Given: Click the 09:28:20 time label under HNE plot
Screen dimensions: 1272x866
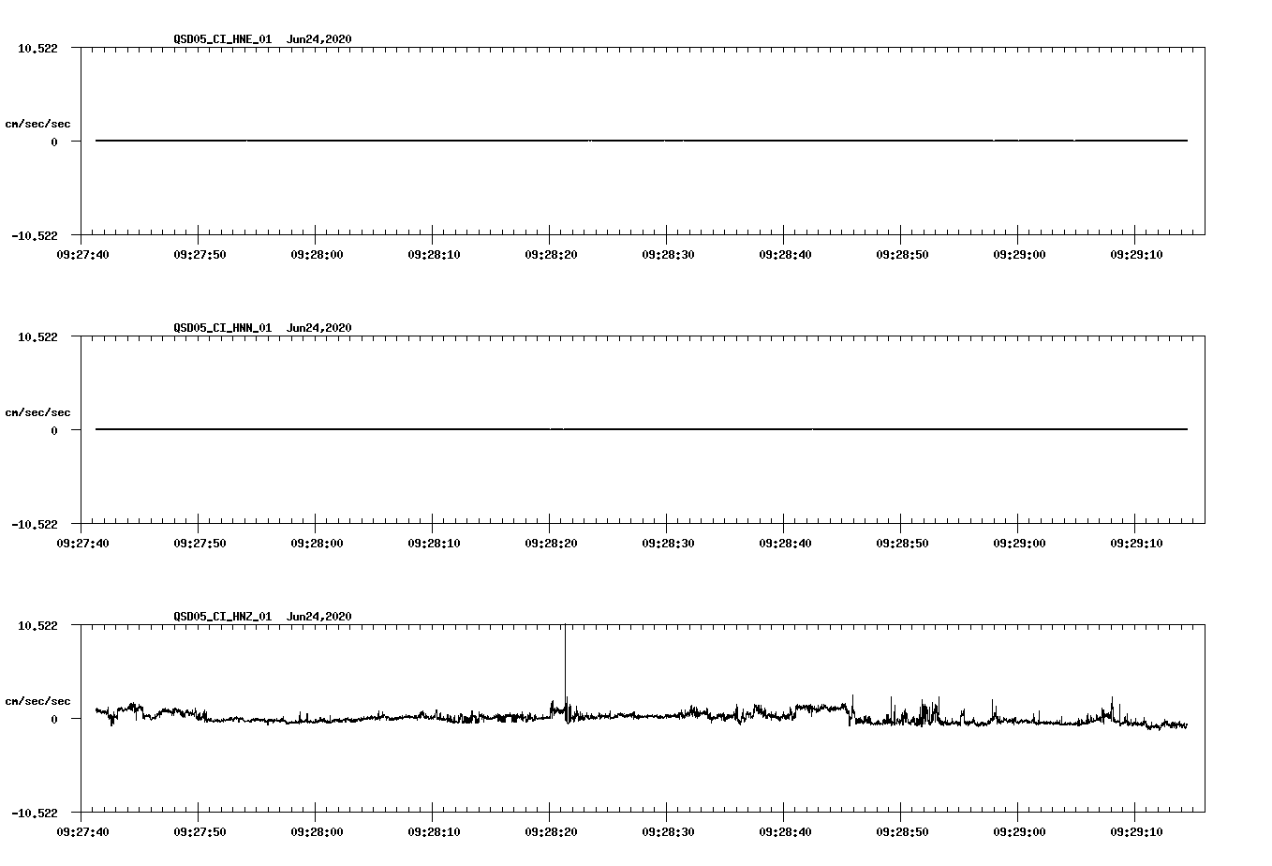Looking at the screenshot, I should [551, 255].
